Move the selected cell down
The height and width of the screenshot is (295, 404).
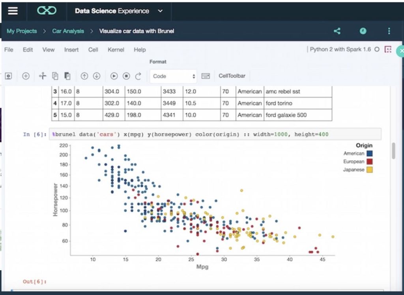pyautogui.click(x=97, y=76)
